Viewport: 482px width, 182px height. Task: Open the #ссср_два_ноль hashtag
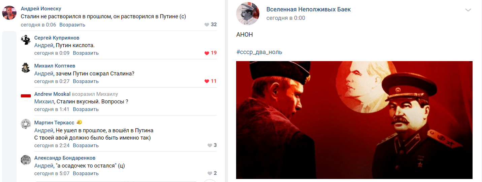[x=259, y=52]
